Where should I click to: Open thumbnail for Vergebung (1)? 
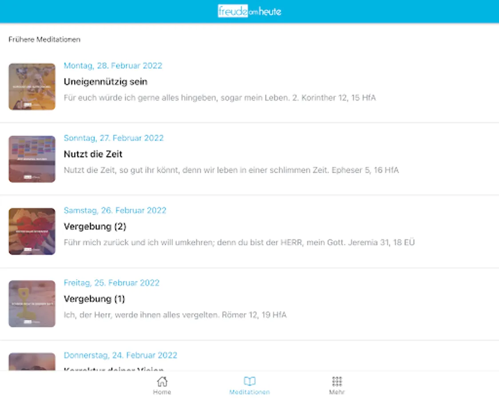(x=32, y=304)
